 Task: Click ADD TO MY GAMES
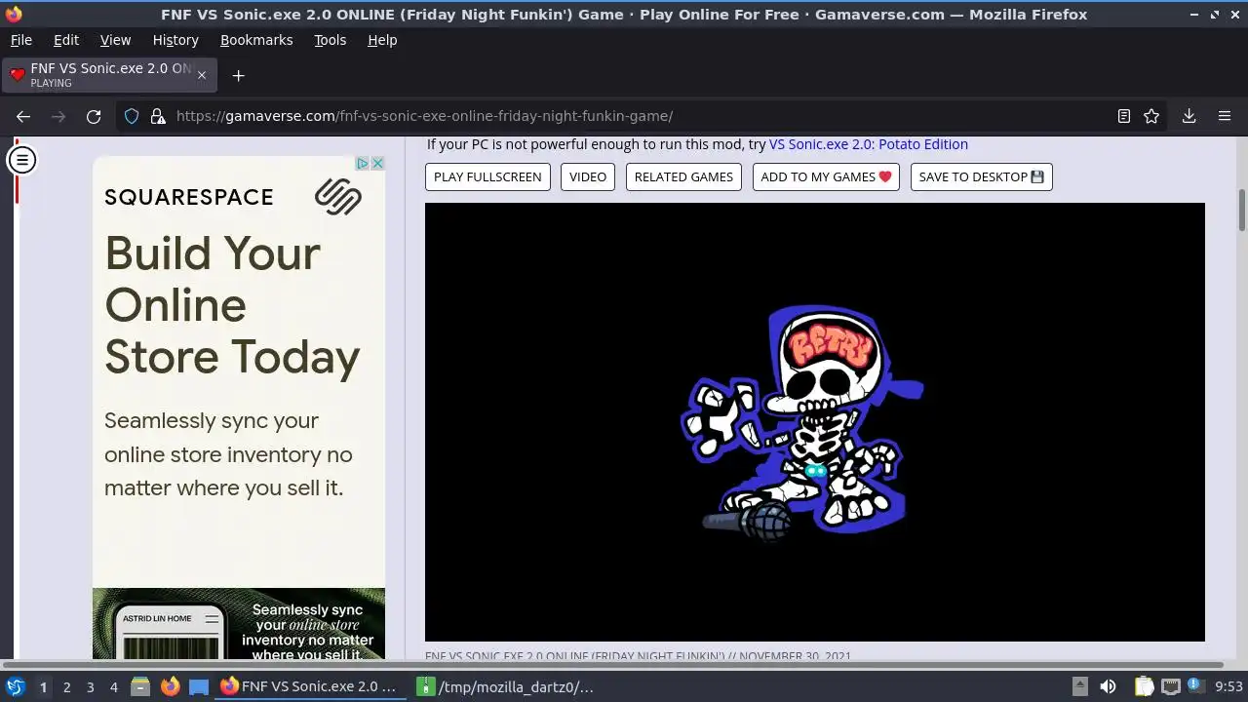coord(826,176)
